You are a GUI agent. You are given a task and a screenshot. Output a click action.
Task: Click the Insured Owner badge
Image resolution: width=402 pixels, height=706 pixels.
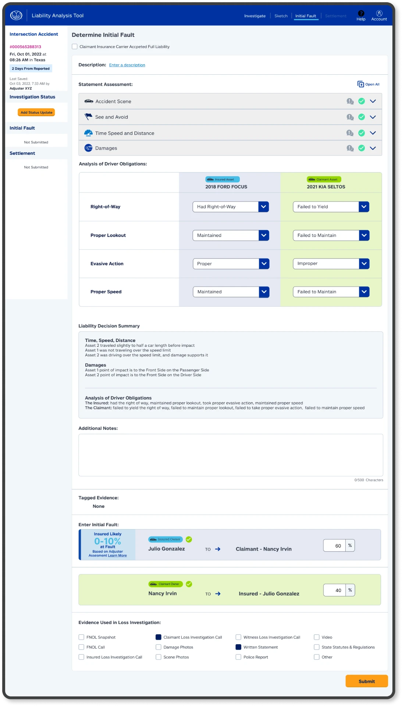166,539
